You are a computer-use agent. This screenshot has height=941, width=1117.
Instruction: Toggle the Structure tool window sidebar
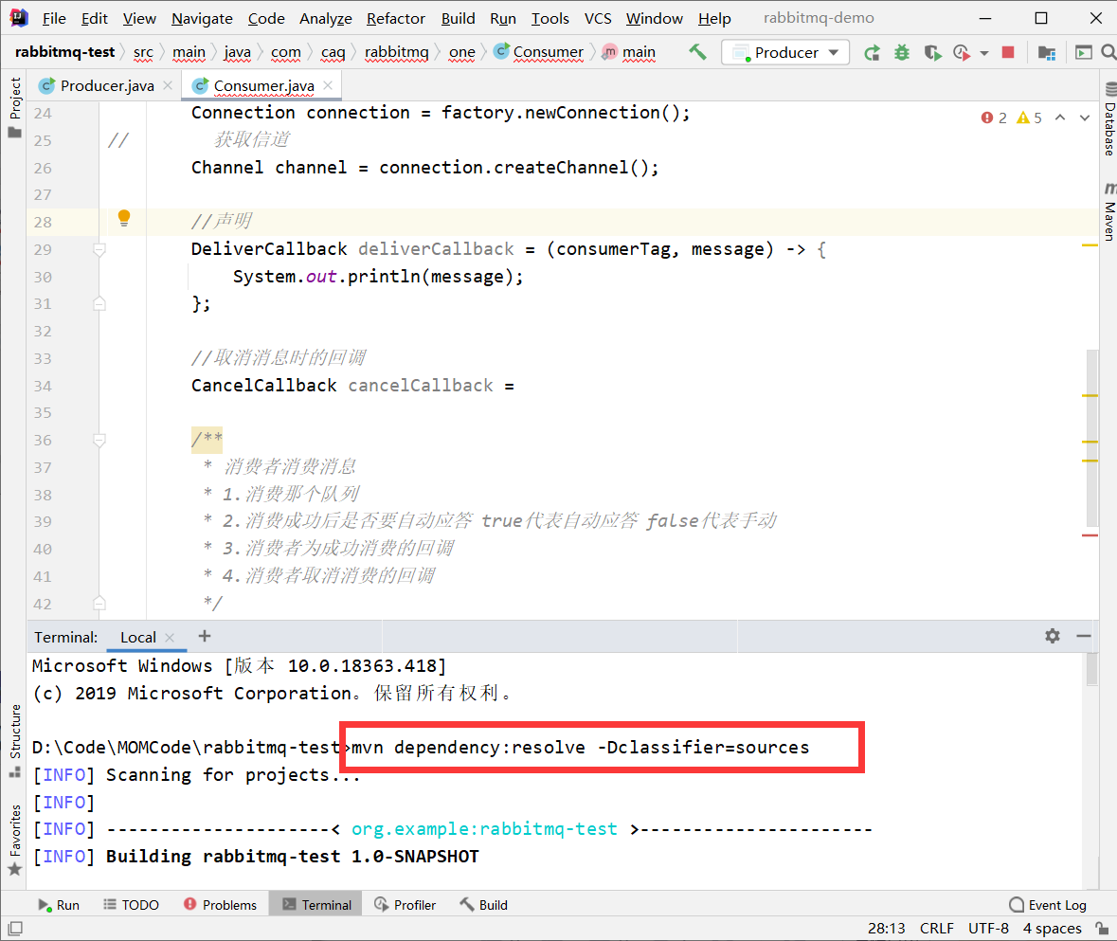tap(15, 741)
